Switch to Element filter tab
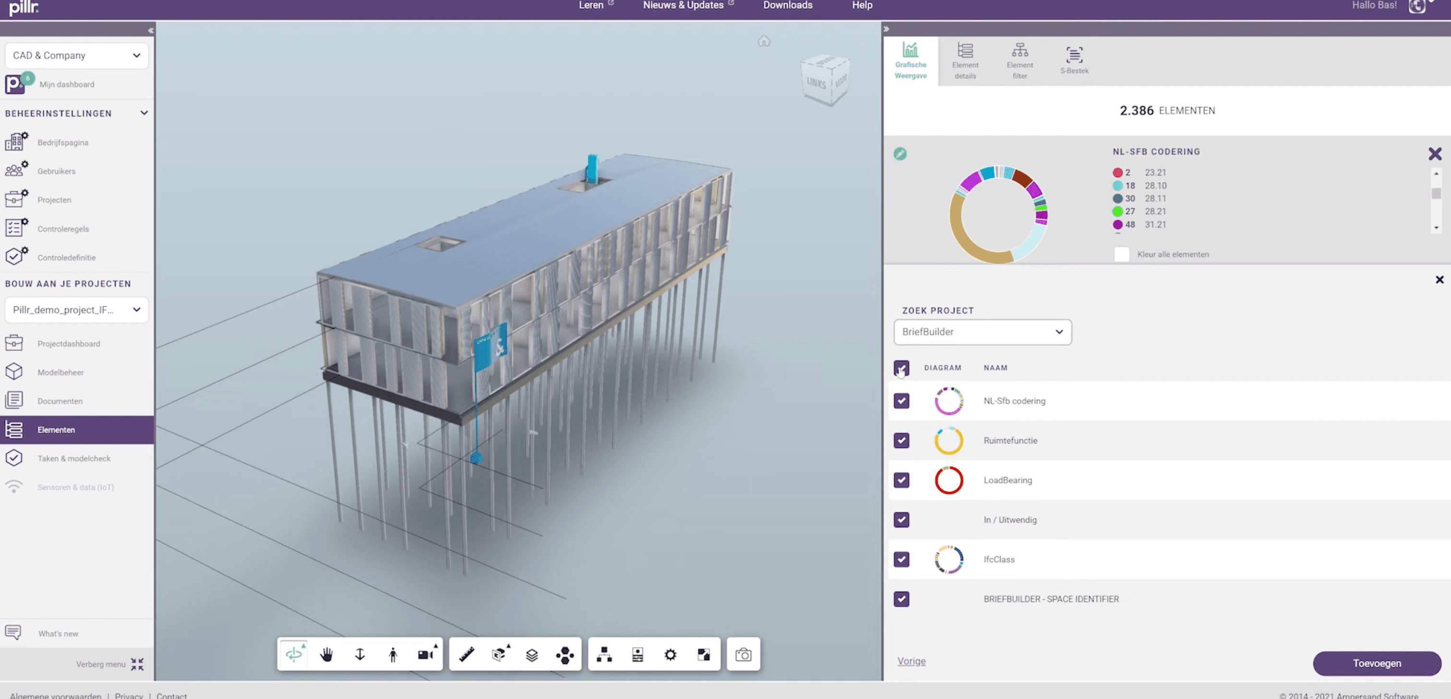The height and width of the screenshot is (699, 1451). [1020, 61]
